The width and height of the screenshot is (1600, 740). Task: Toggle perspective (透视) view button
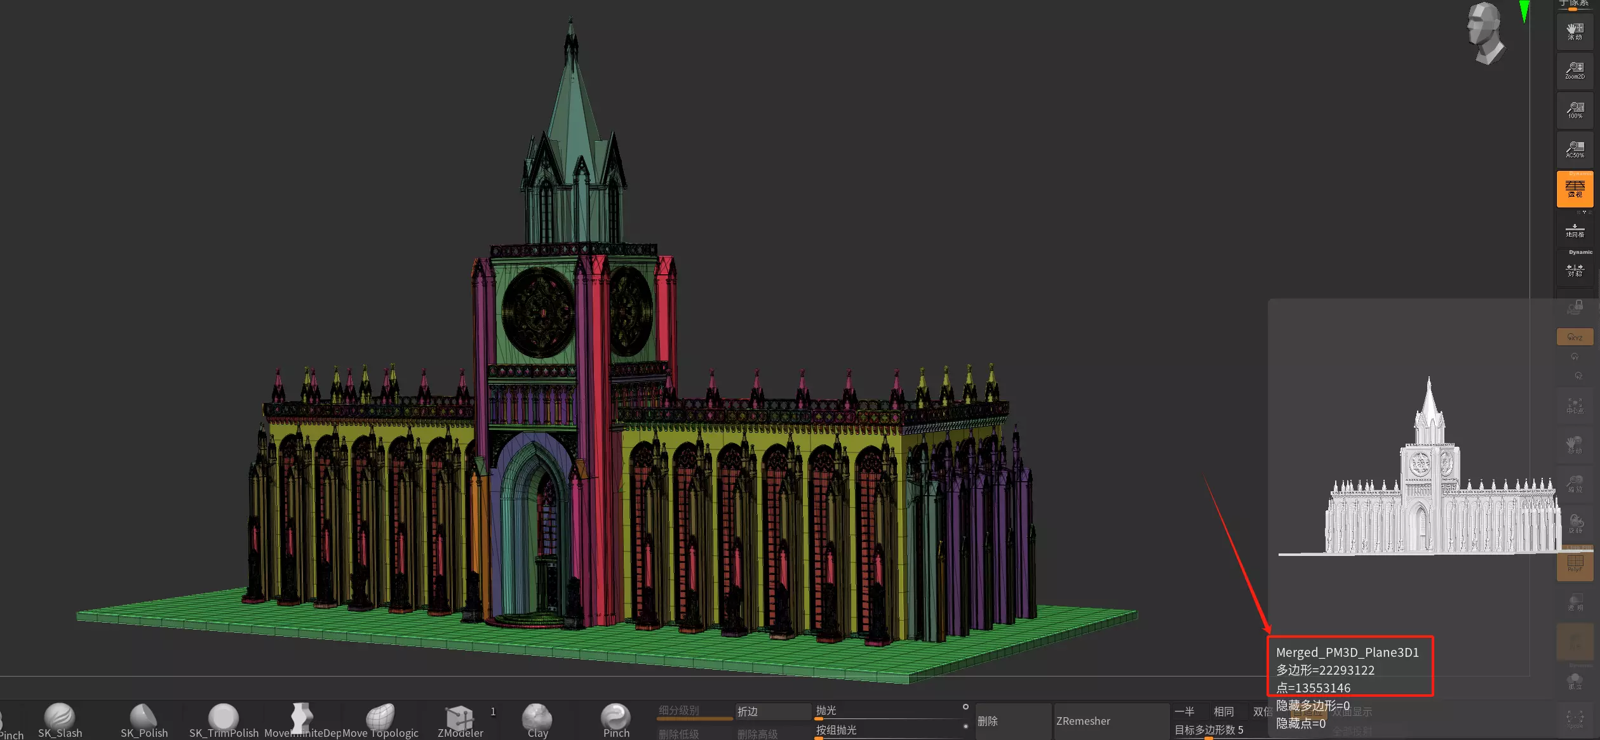coord(1575,189)
